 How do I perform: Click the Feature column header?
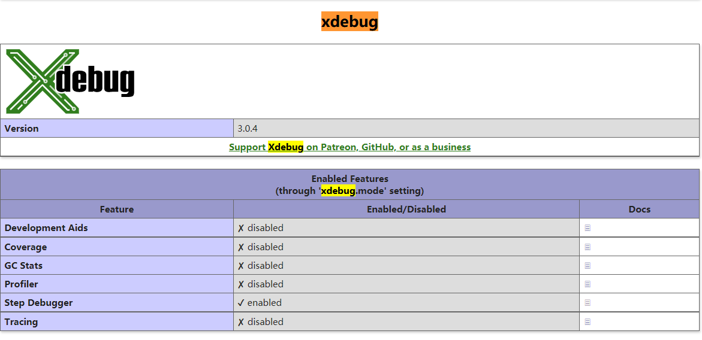point(117,209)
